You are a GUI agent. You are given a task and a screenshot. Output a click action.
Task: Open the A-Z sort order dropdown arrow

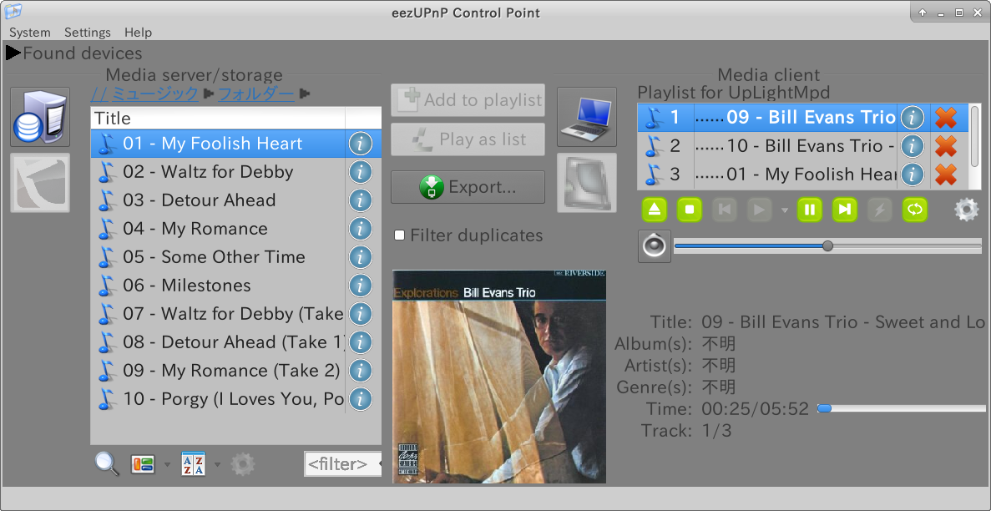tap(218, 464)
